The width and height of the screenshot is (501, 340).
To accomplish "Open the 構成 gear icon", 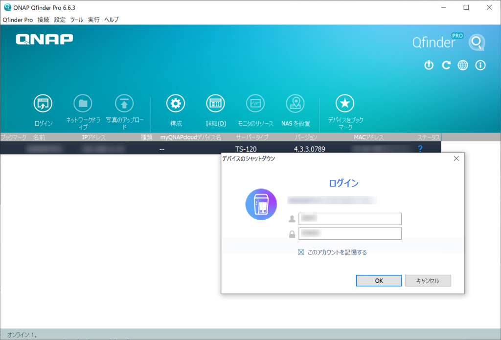I will (x=176, y=103).
